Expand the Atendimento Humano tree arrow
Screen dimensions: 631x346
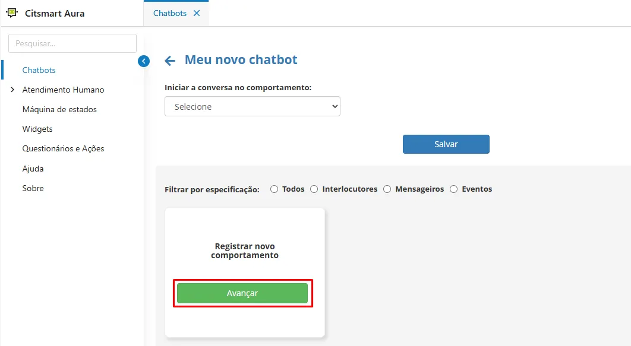click(12, 90)
